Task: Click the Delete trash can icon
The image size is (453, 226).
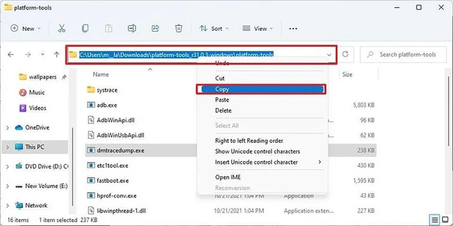Action: 179,28
